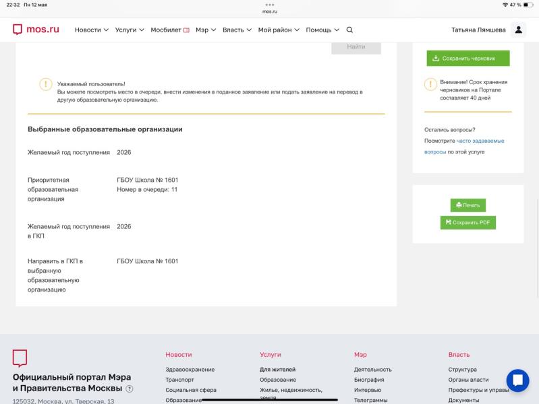
Task: Click the footer portal logo icon
Action: point(20,358)
